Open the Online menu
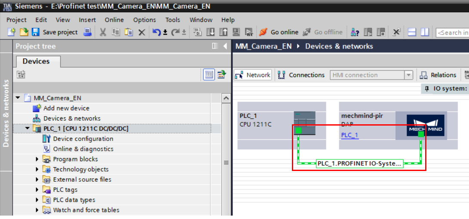Screen dimensions: 469x219 tap(114, 20)
